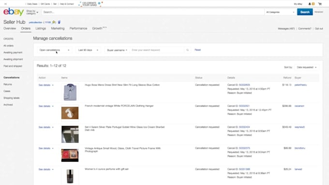Open Cancel ID link for porcelain hanger
329x185 pixels.
coord(244,106)
